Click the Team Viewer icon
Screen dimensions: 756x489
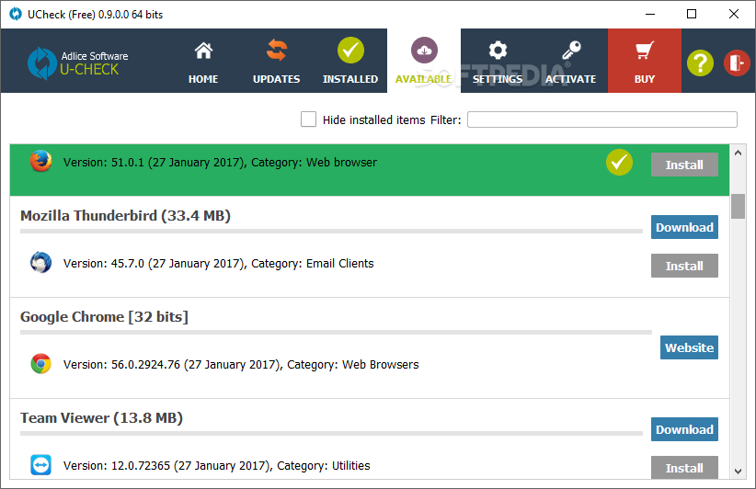tap(41, 465)
